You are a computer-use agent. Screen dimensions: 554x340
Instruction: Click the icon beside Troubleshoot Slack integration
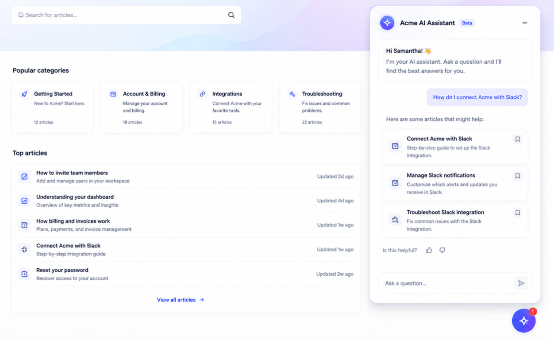click(x=395, y=220)
